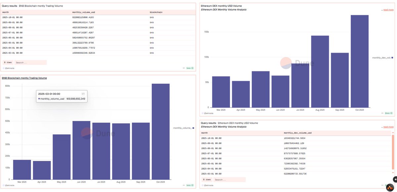Click the 8 rows count in Ethereum table
The image size is (397, 192).
click(206, 179)
